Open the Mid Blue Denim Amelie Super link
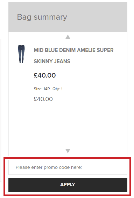Viewport: 134px width, 198px height. click(x=73, y=50)
